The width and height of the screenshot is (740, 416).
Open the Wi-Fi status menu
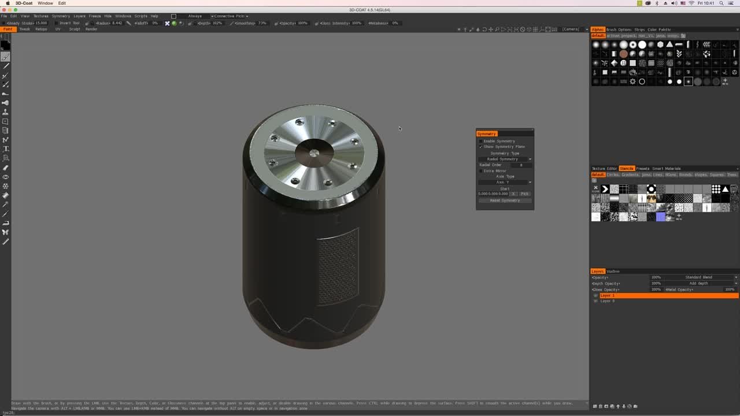691,3
